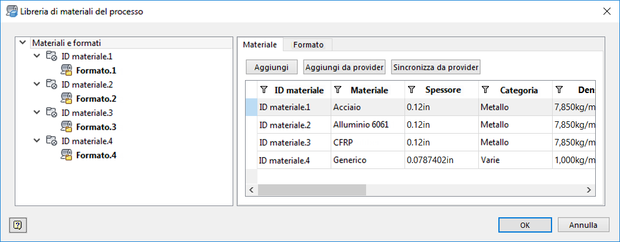The image size is (620, 242).
Task: Collapse the ID materiale.2 tree node
Action: pos(37,85)
